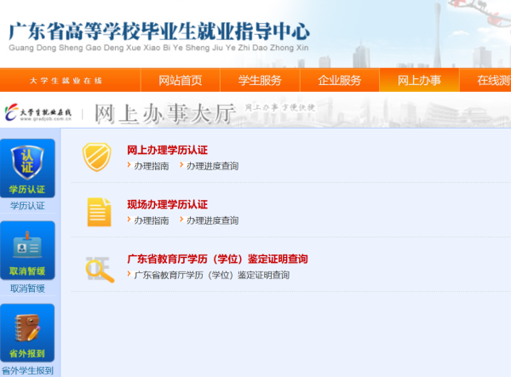Open 办理进度查询 under 网上办理学历认证
Image resolution: width=511 pixels, height=377 pixels.
[x=212, y=166]
